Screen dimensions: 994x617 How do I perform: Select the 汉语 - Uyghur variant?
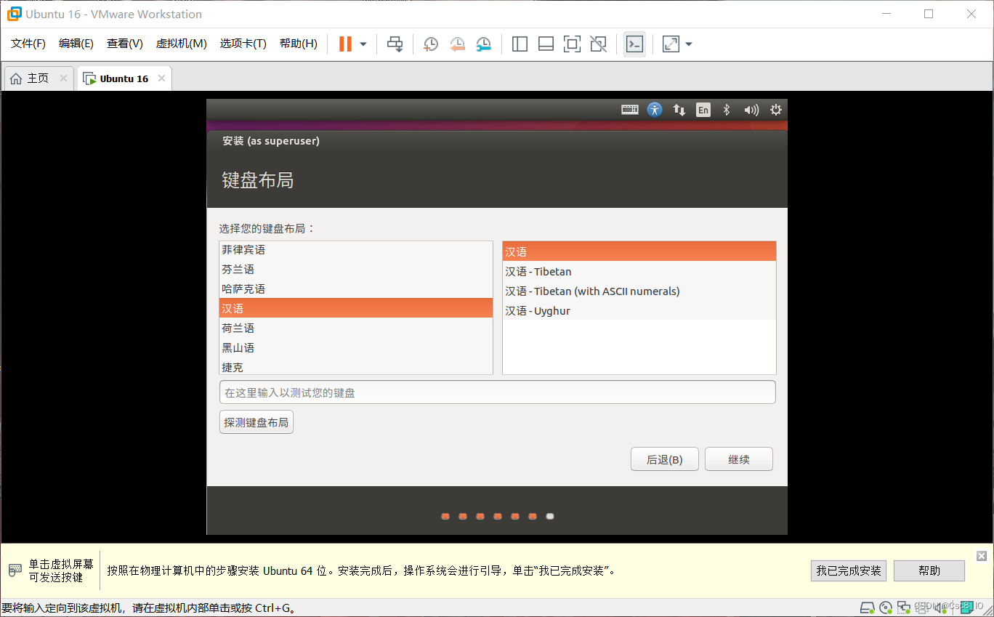pyautogui.click(x=639, y=311)
